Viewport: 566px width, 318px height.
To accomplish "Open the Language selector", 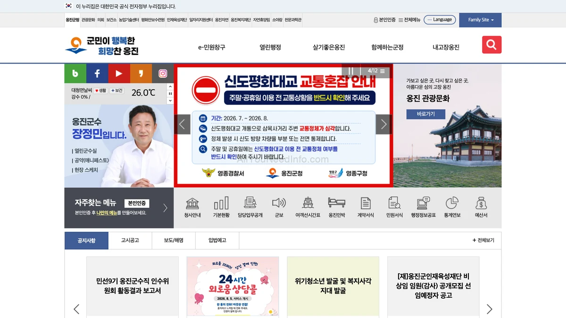I will 440,19.
